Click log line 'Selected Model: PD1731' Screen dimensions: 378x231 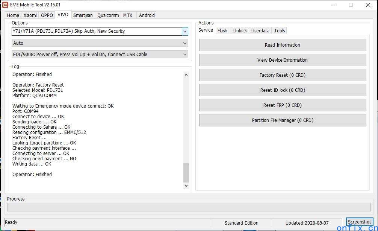[38, 90]
